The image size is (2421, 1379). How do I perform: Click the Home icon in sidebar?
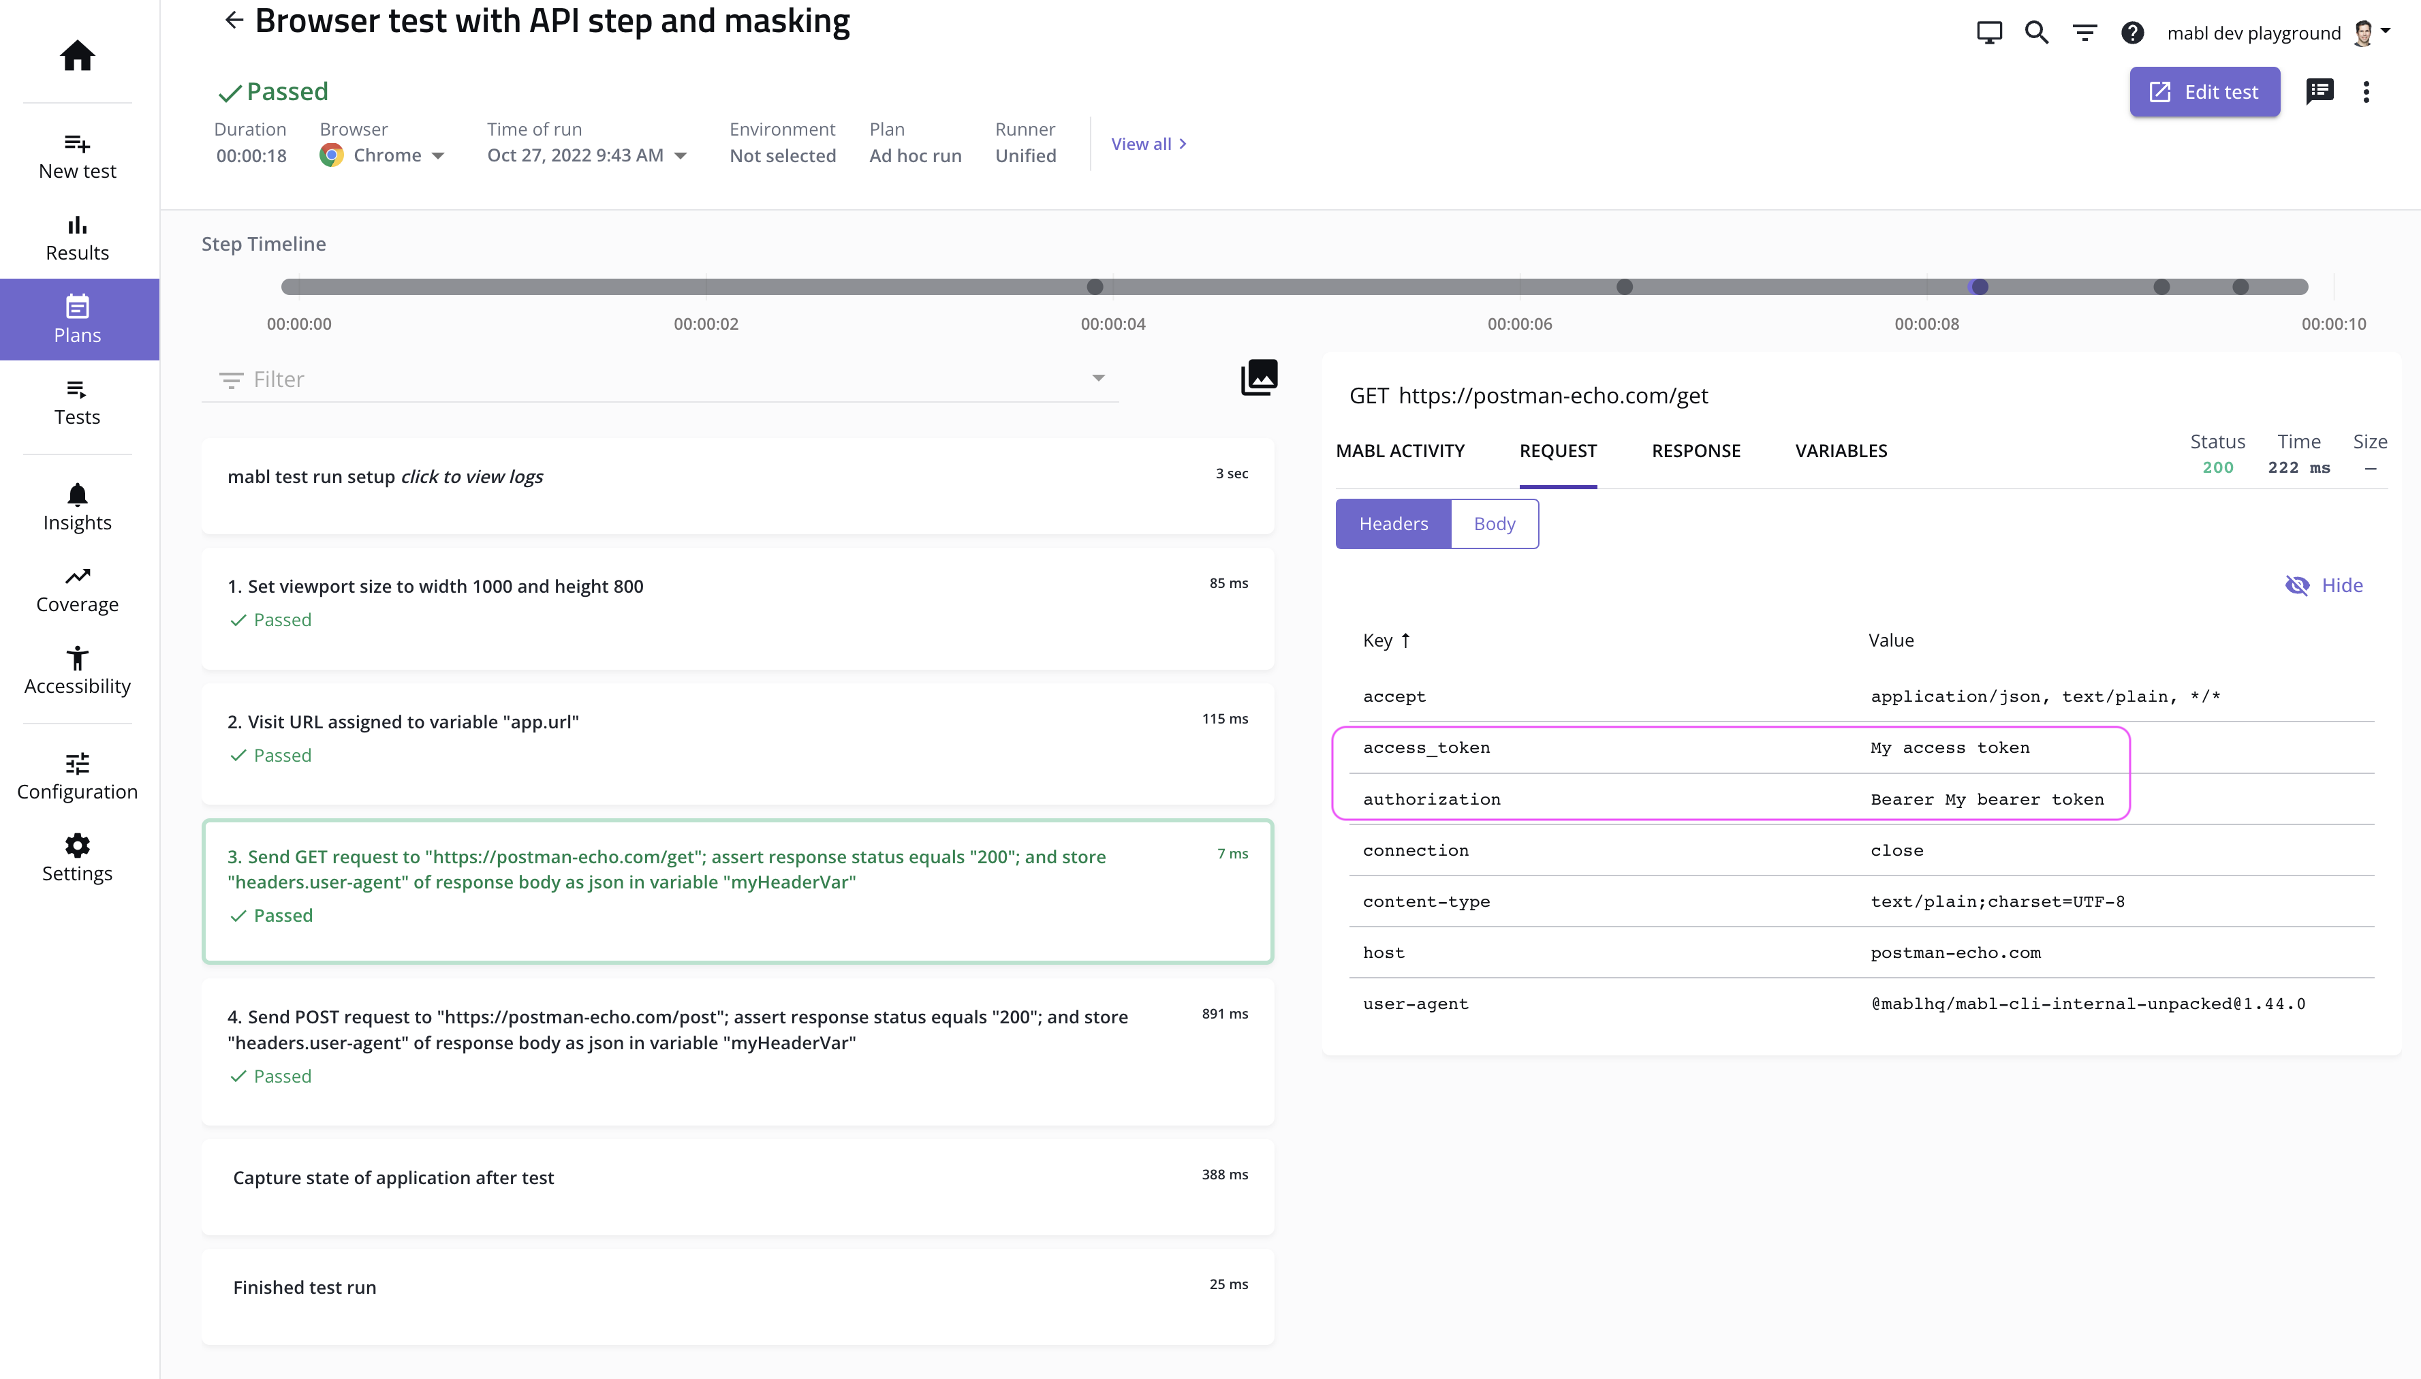tap(77, 56)
